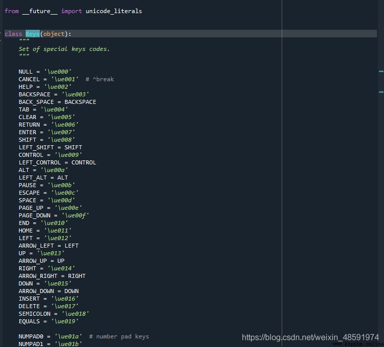This screenshot has height=347, width=384.
Task: Click the PAGE_DOWN constant name
Action: click(x=35, y=216)
